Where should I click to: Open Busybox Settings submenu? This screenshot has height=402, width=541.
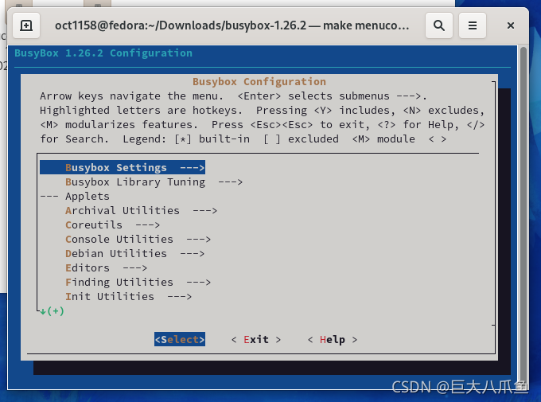(123, 167)
